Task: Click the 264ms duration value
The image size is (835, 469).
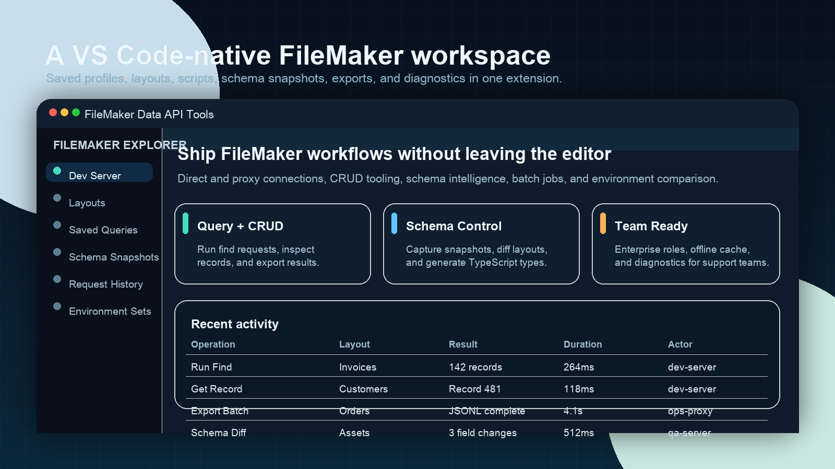Action: point(579,367)
